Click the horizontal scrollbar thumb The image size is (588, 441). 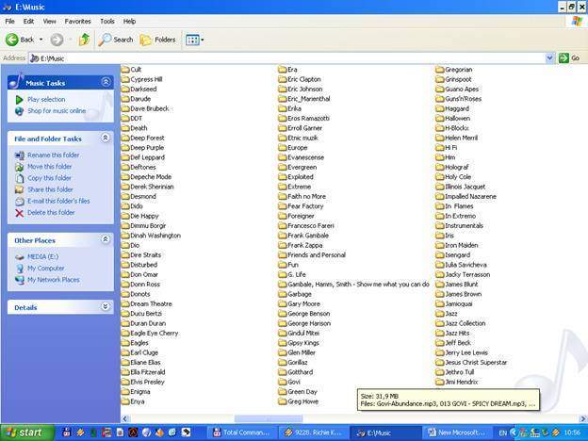point(268,418)
